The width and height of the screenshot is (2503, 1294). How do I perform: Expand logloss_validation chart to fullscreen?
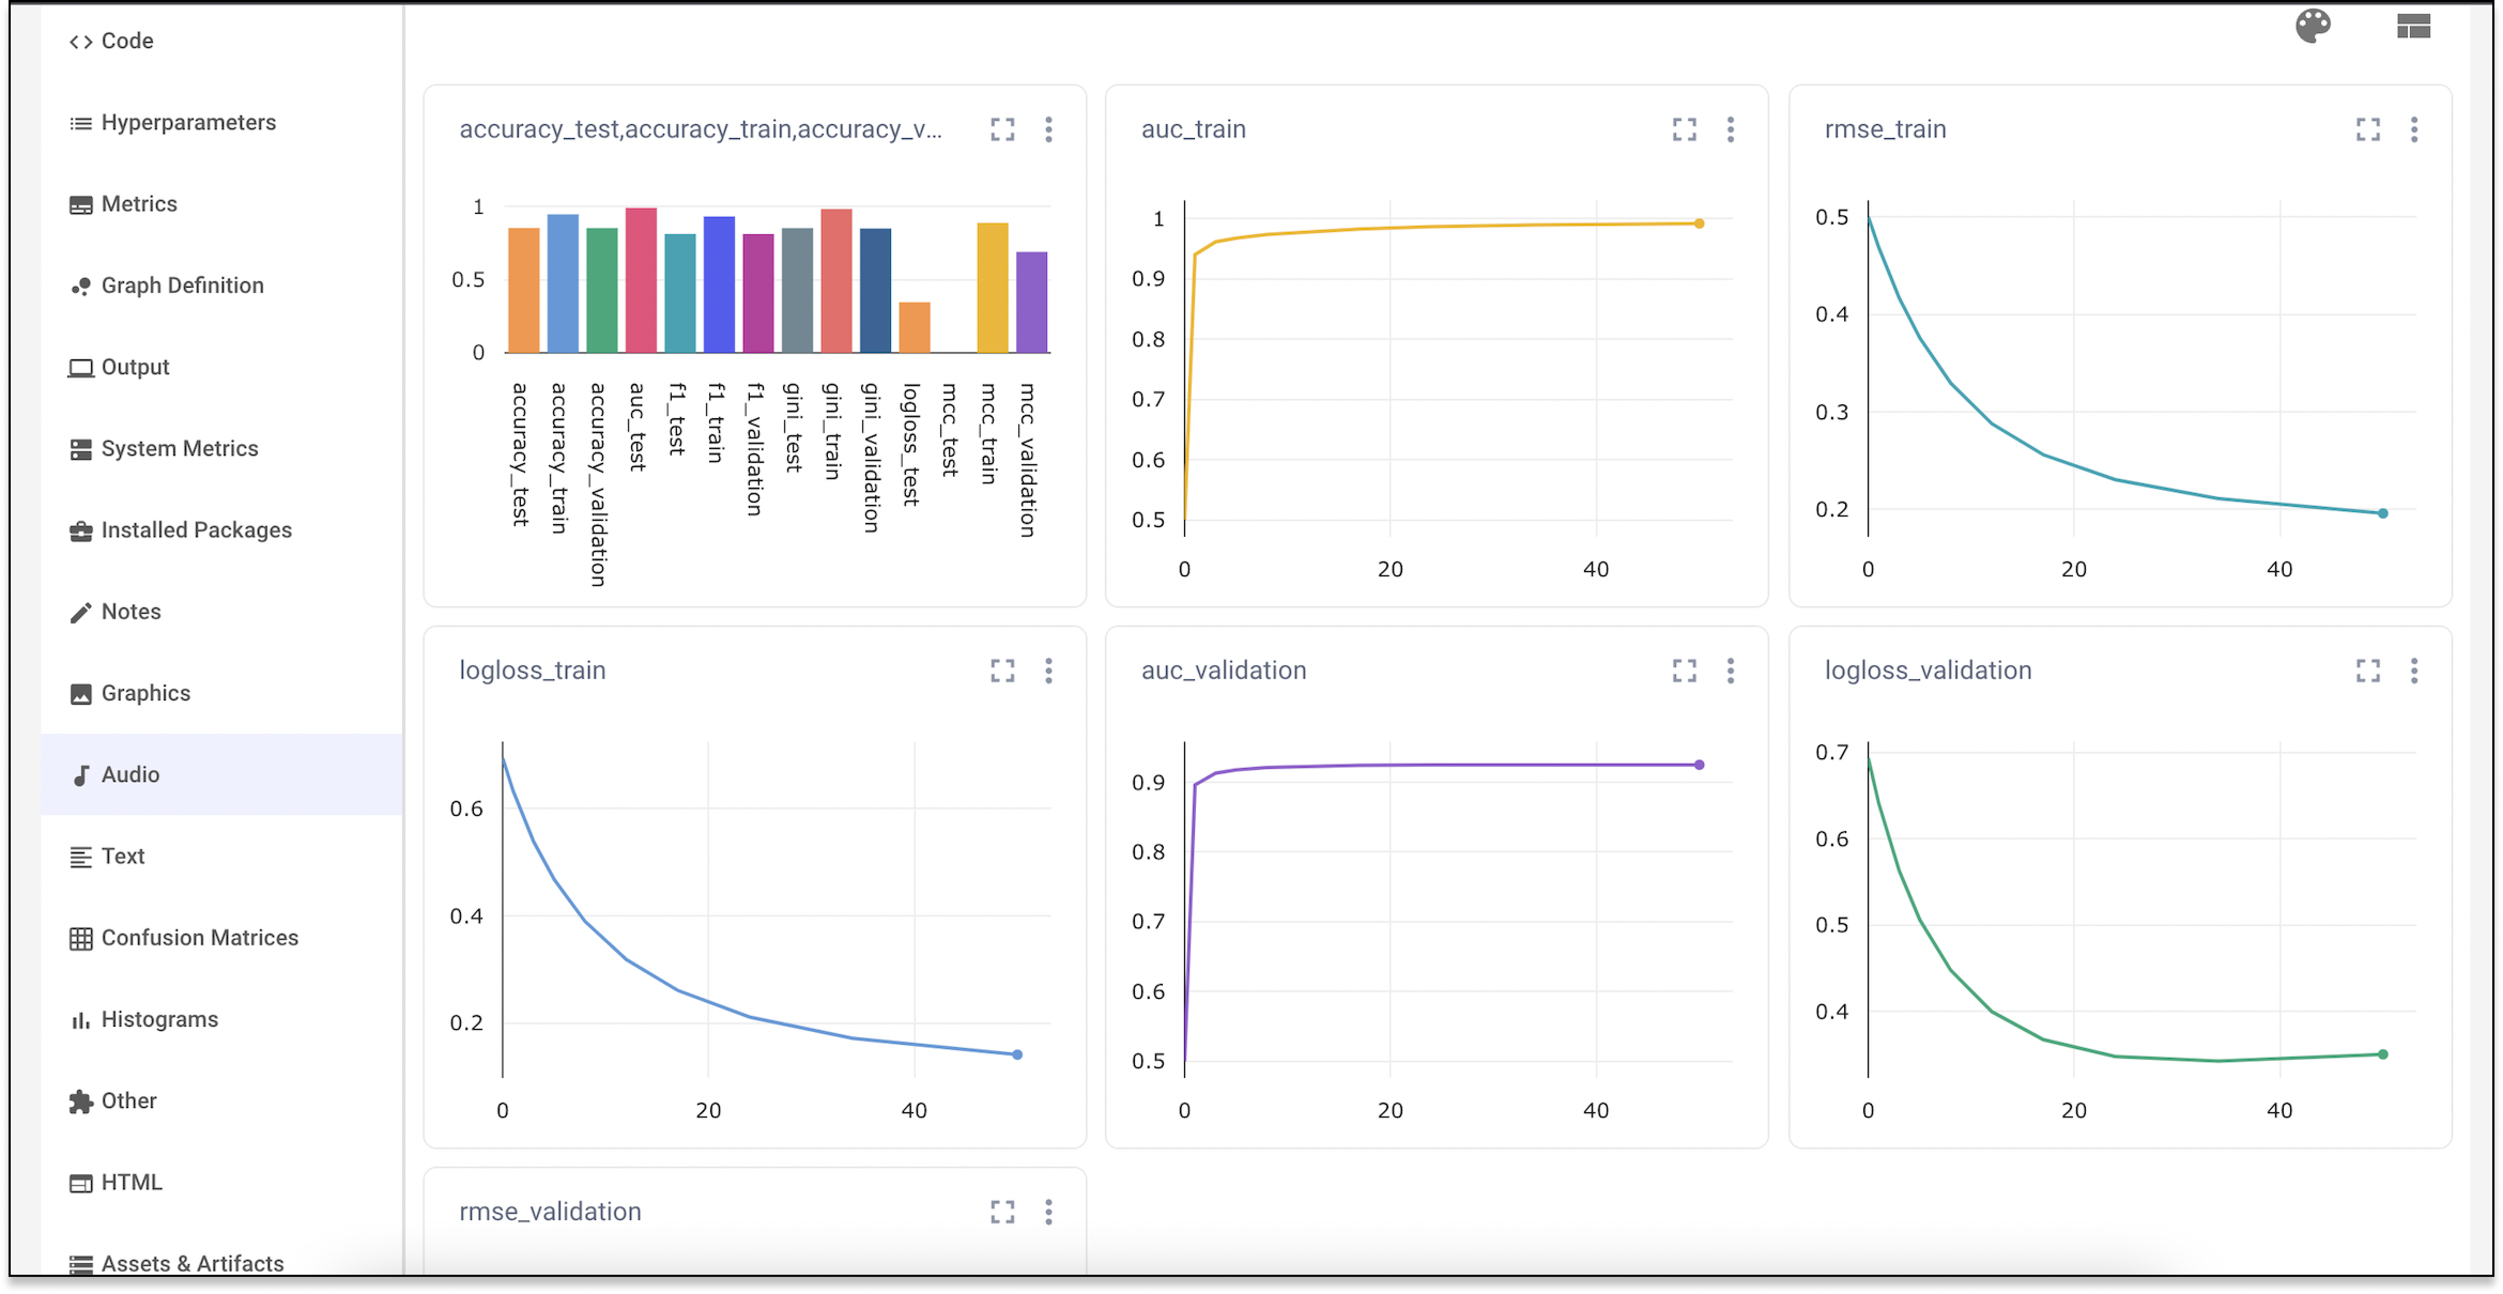click(2368, 671)
